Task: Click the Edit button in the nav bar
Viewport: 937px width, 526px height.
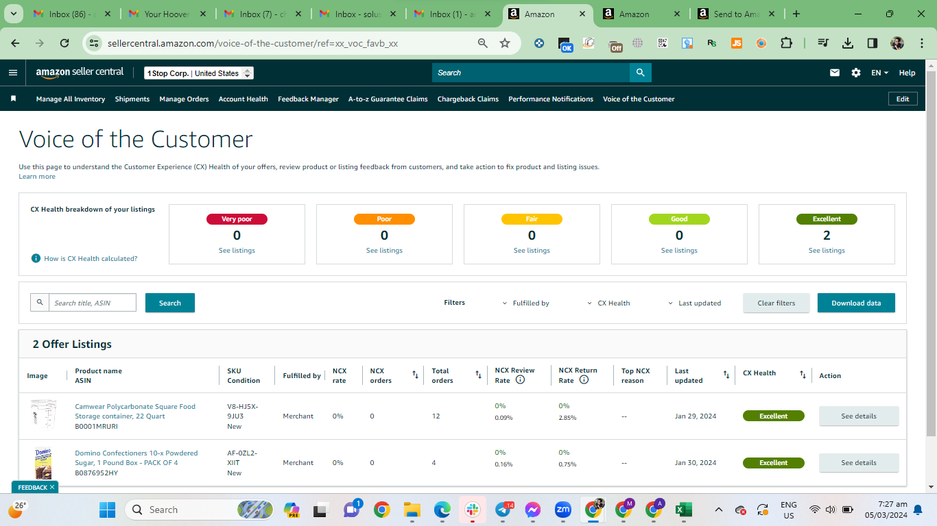Action: [903, 99]
